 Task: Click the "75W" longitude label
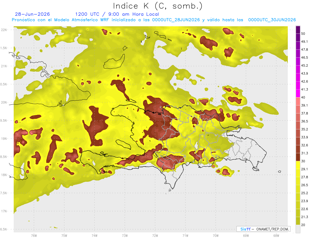coord(64,236)
